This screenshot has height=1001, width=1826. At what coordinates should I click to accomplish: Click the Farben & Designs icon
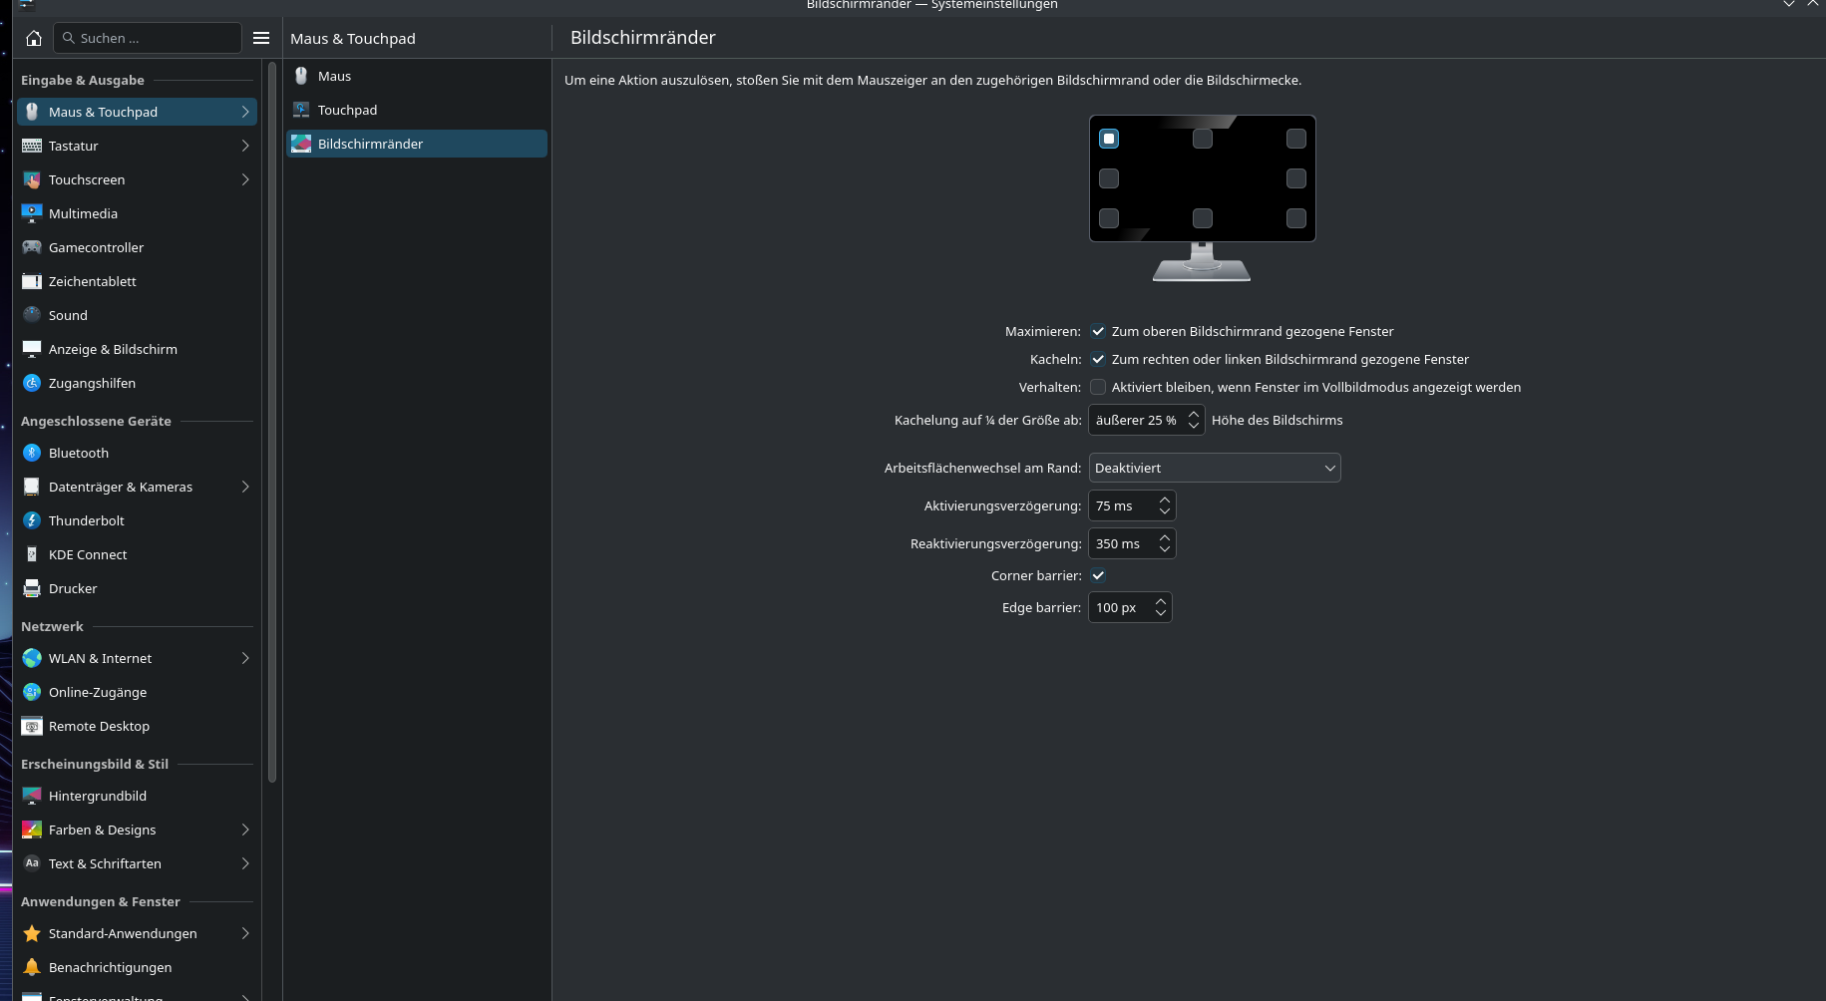32,830
